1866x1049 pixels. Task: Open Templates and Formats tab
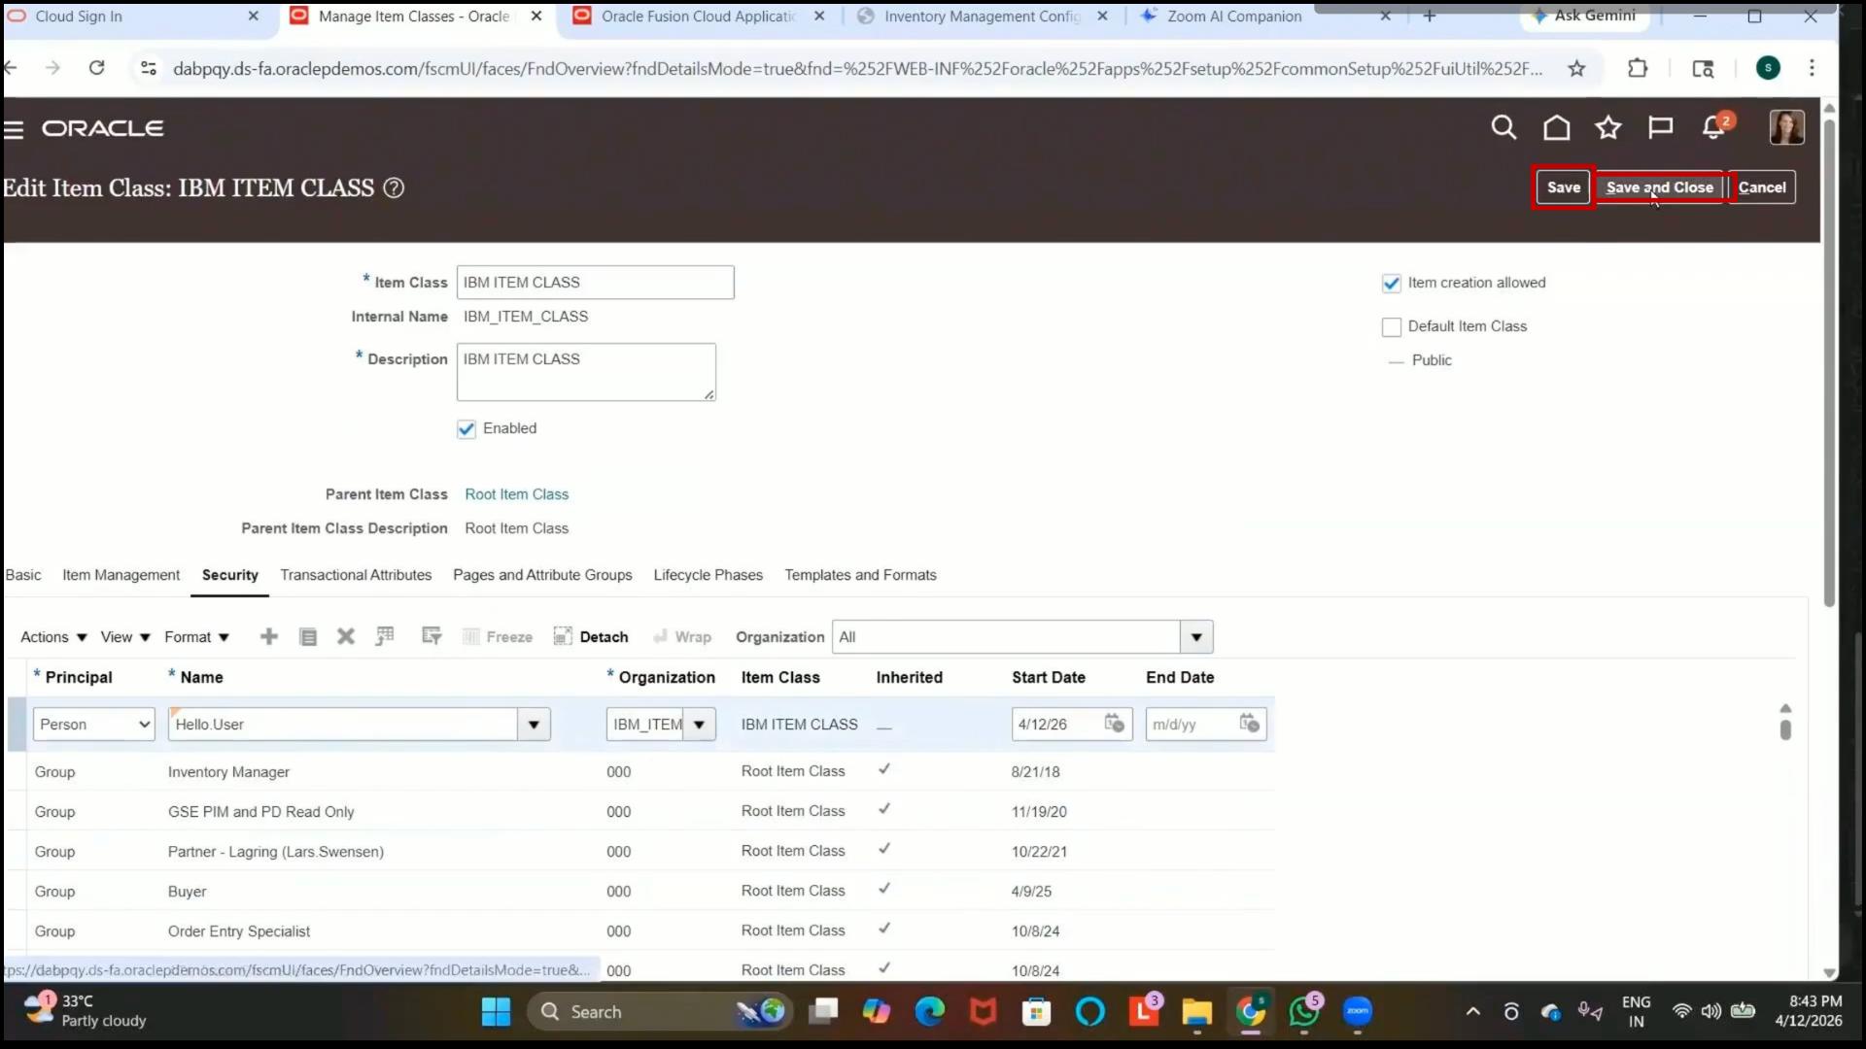[860, 575]
